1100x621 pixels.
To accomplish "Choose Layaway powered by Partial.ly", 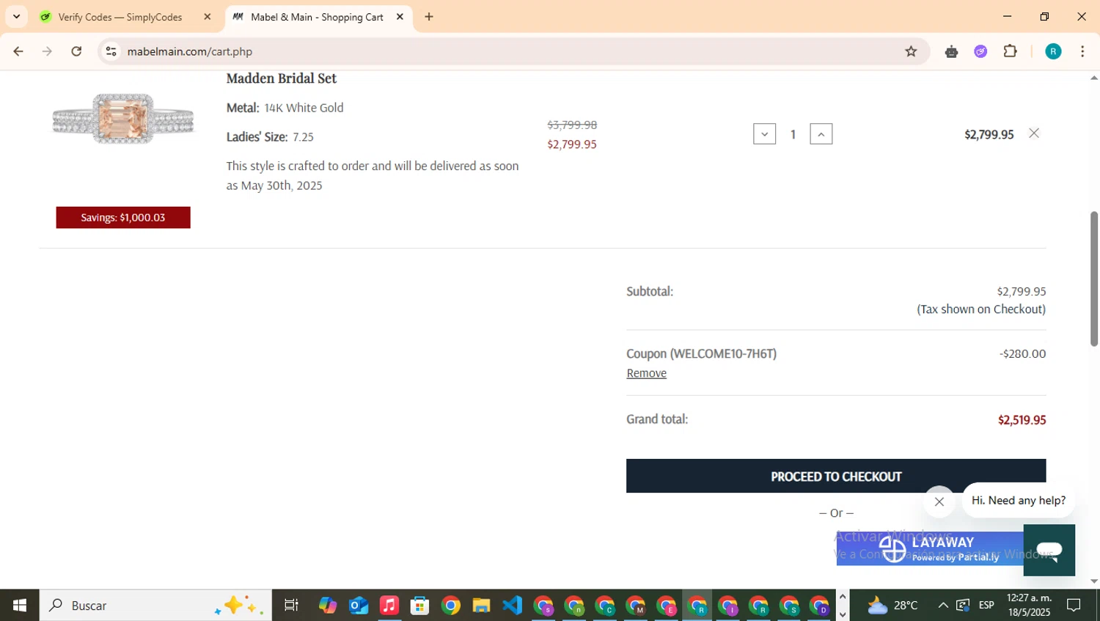I will 930,548.
